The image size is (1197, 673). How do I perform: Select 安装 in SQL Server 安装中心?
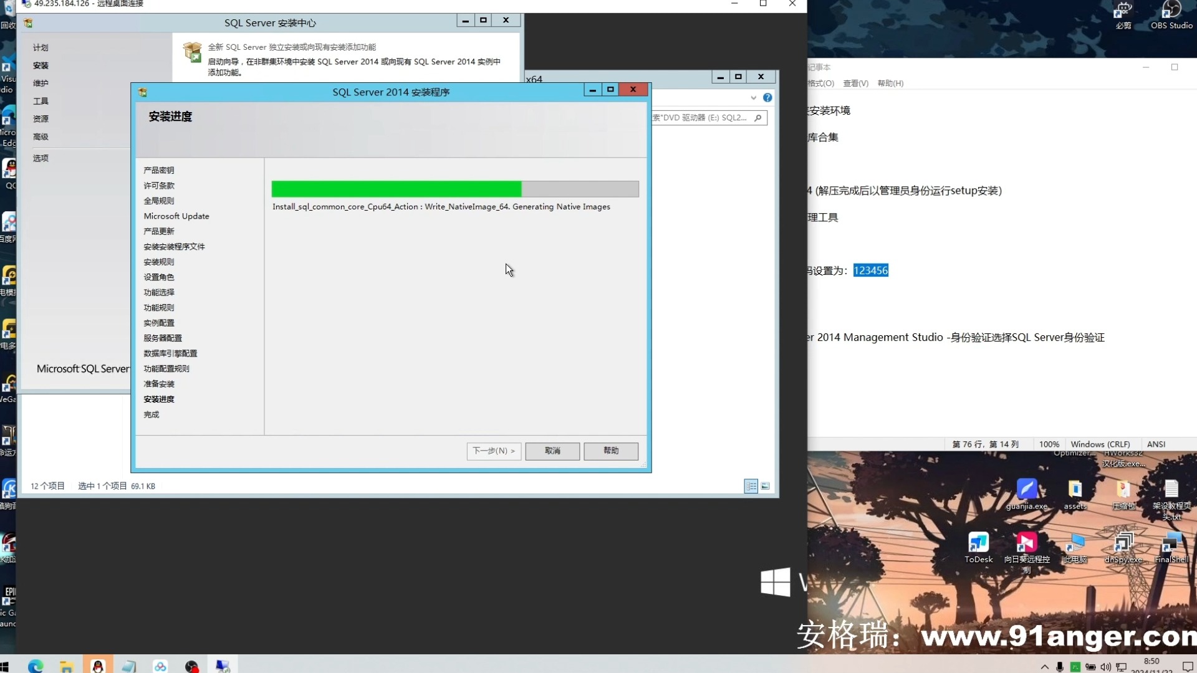(x=41, y=65)
